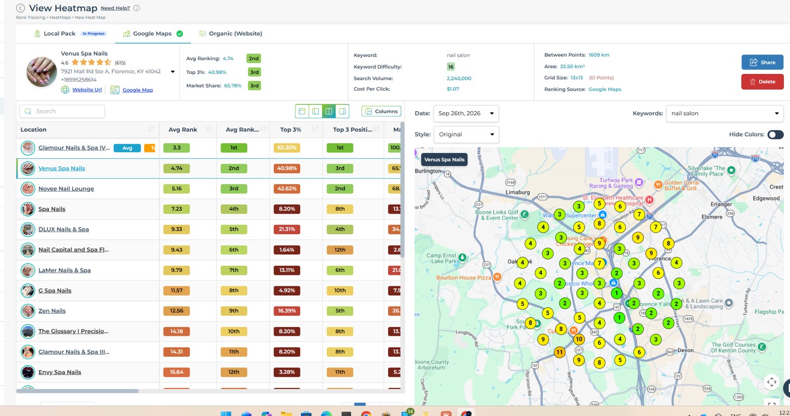Click the table's horizontal scrollbar

point(78,391)
